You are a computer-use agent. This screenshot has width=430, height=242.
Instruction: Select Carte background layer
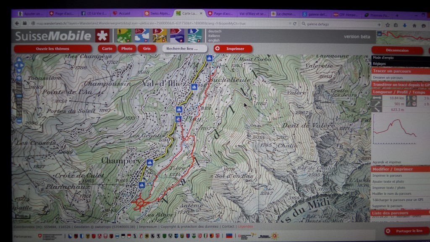(107, 49)
